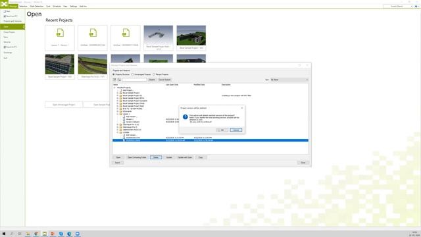Viewport: 421px width, 237px height.
Task: Open the Windows Start menu
Action: click(x=4, y=234)
